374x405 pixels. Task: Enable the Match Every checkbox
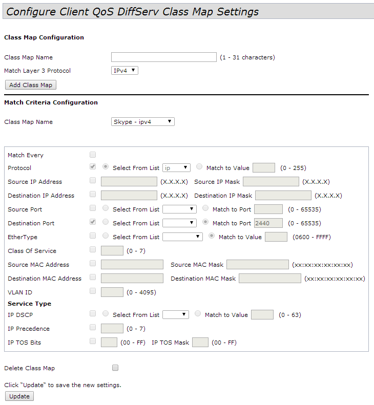pos(93,155)
